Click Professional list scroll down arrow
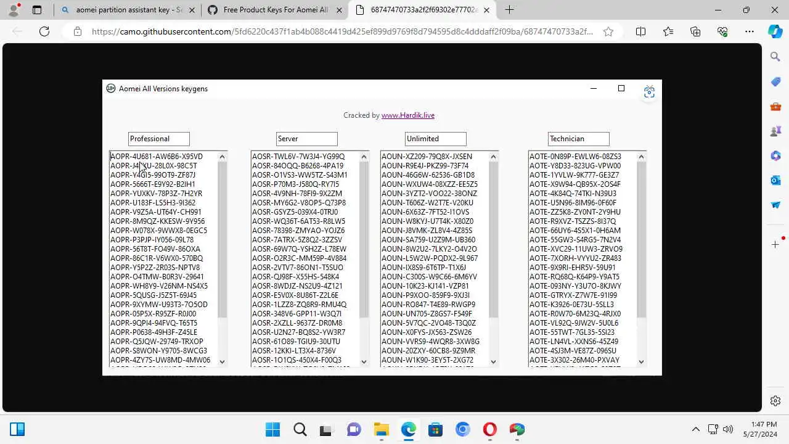This screenshot has width=789, height=444. tap(223, 362)
